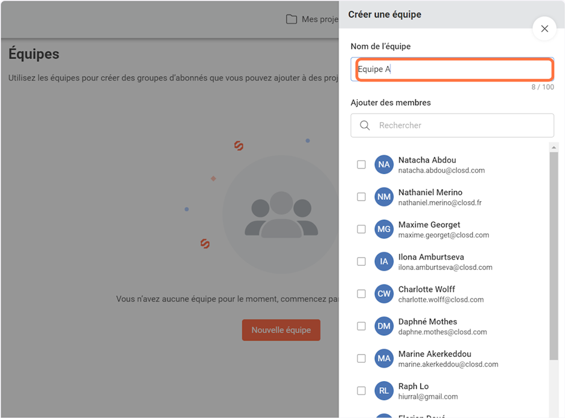Check the box for Natacha Abdou

361,164
